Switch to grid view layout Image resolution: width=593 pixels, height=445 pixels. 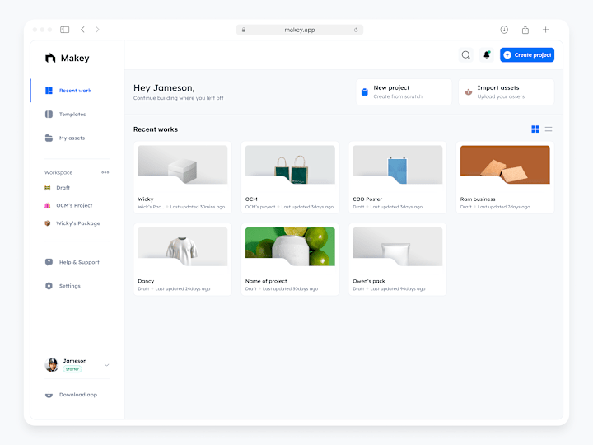point(535,129)
